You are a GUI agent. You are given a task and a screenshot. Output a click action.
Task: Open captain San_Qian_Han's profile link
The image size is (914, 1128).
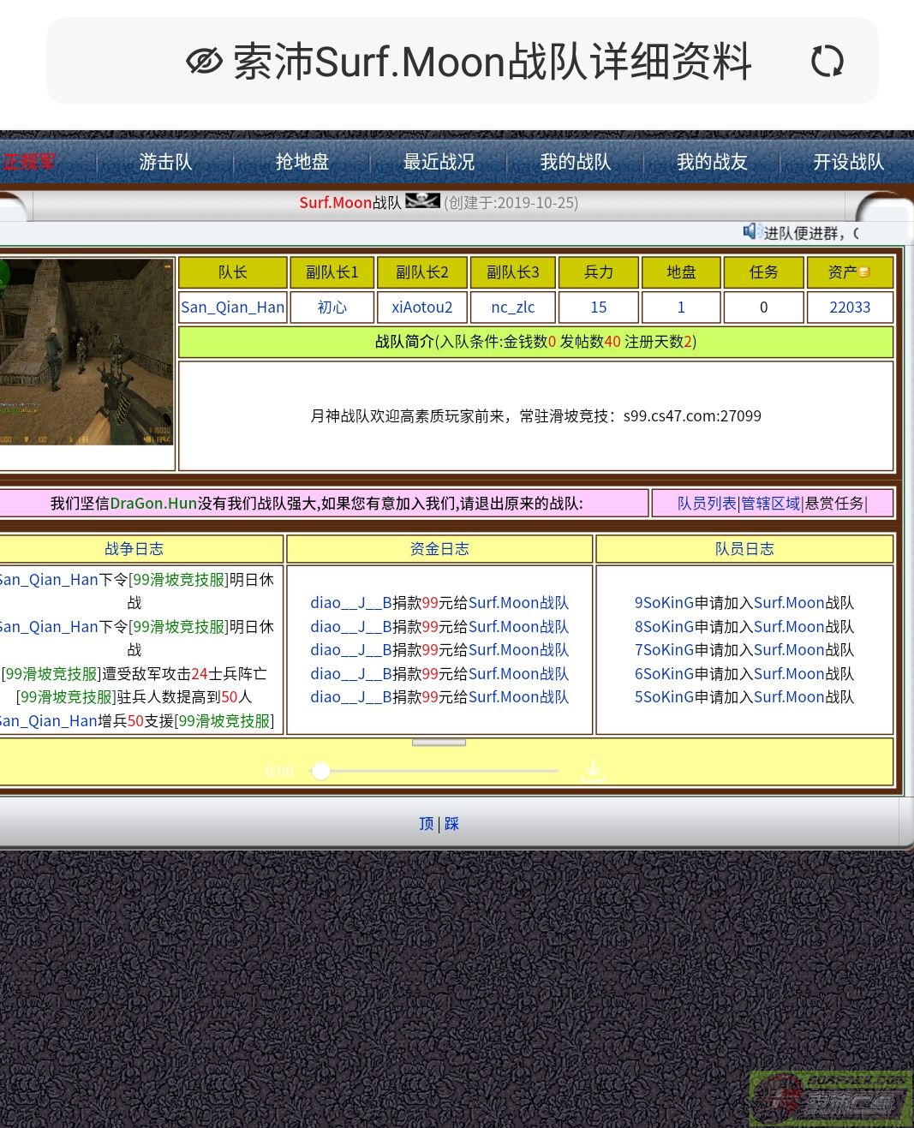(232, 307)
